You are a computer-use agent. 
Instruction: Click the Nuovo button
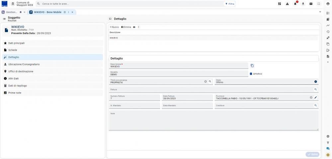pyautogui.click(x=114, y=27)
